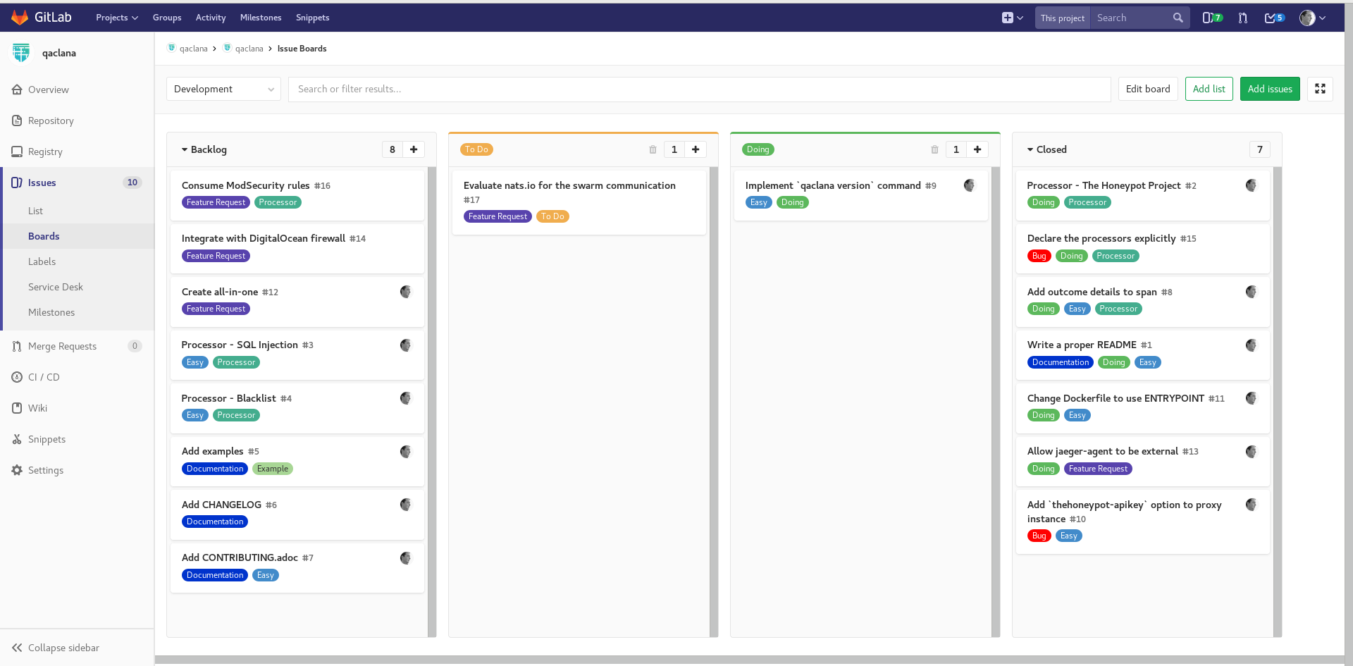This screenshot has width=1353, height=666.
Task: Switch to the Milestones tab in top navigation
Action: [260, 18]
